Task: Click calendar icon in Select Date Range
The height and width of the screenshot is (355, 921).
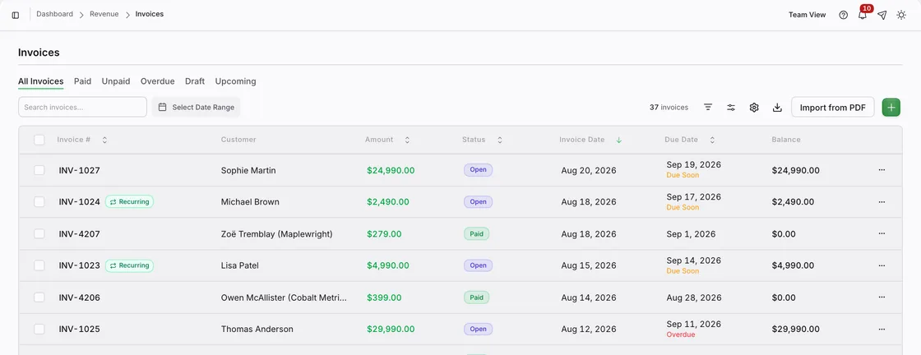Action: [163, 108]
